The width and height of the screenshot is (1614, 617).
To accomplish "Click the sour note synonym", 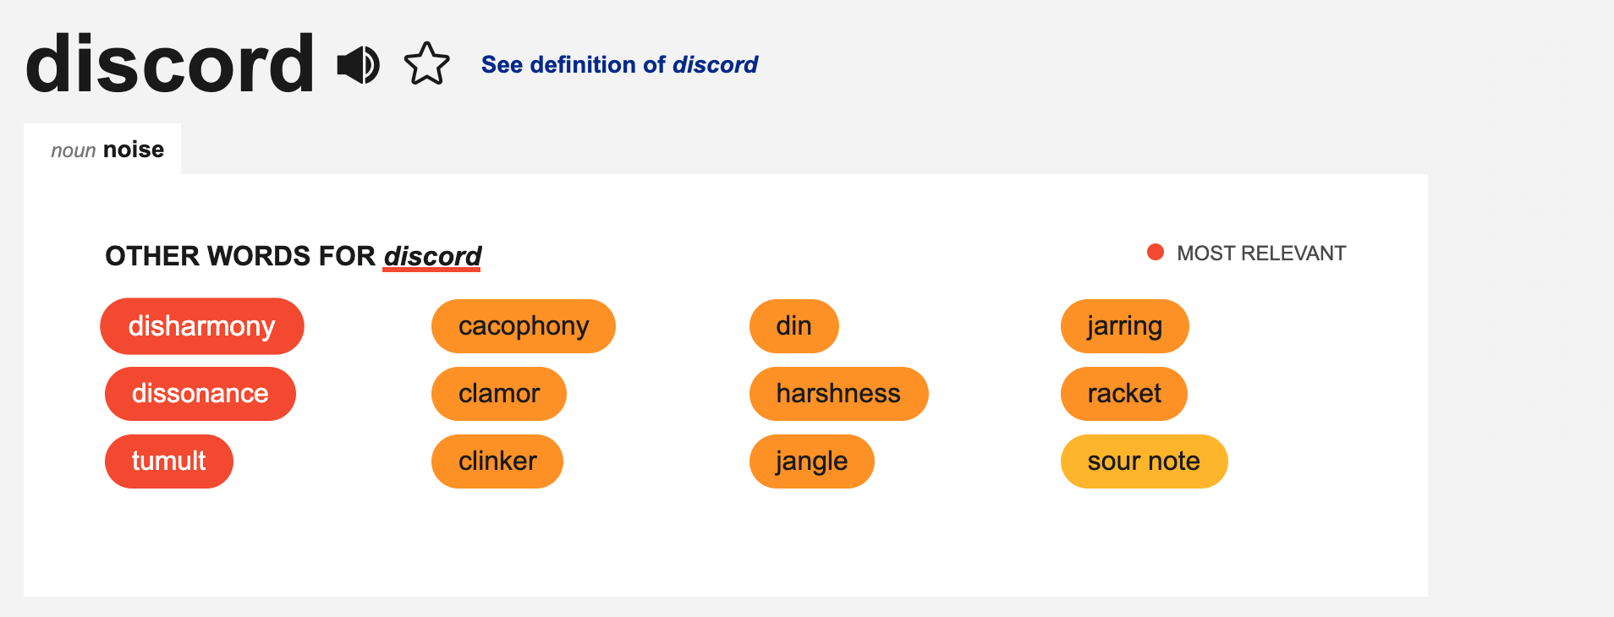I will click(x=1144, y=461).
